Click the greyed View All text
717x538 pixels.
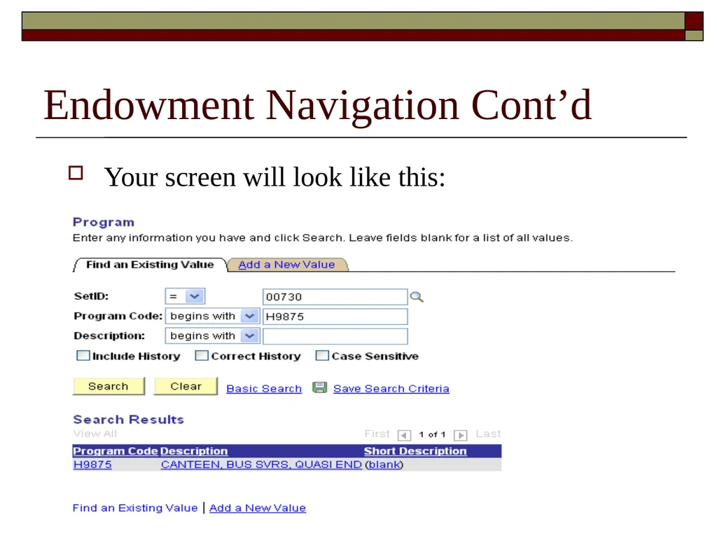click(95, 434)
